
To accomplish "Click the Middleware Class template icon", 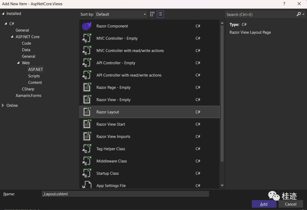I will (87, 161).
